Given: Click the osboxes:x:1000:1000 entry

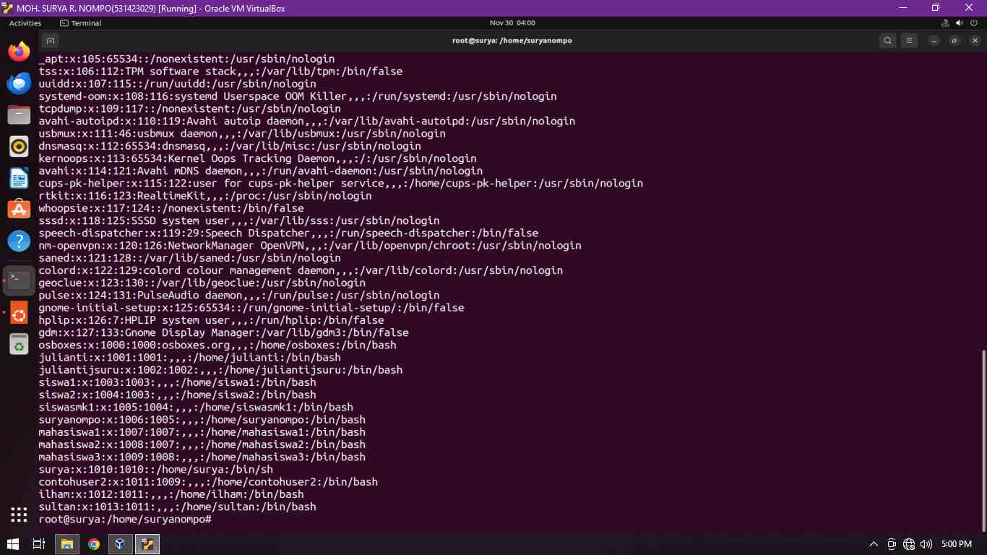Looking at the screenshot, I should [x=217, y=345].
